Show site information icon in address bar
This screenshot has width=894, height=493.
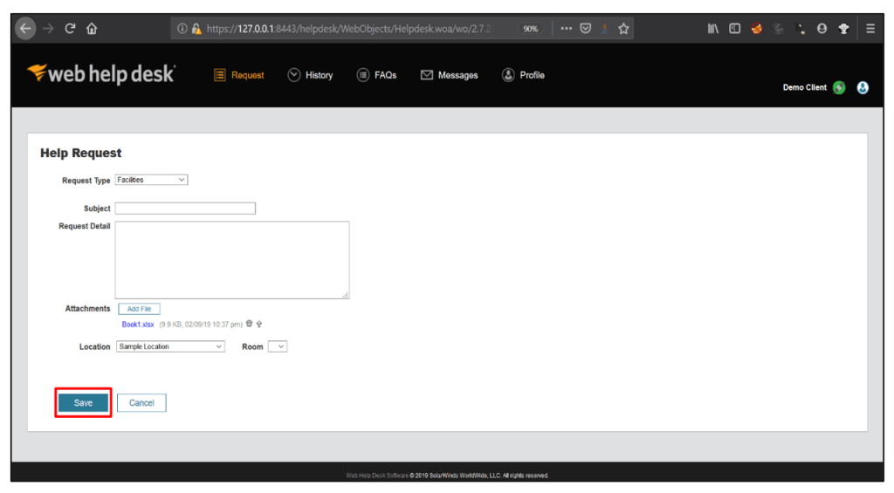point(182,29)
